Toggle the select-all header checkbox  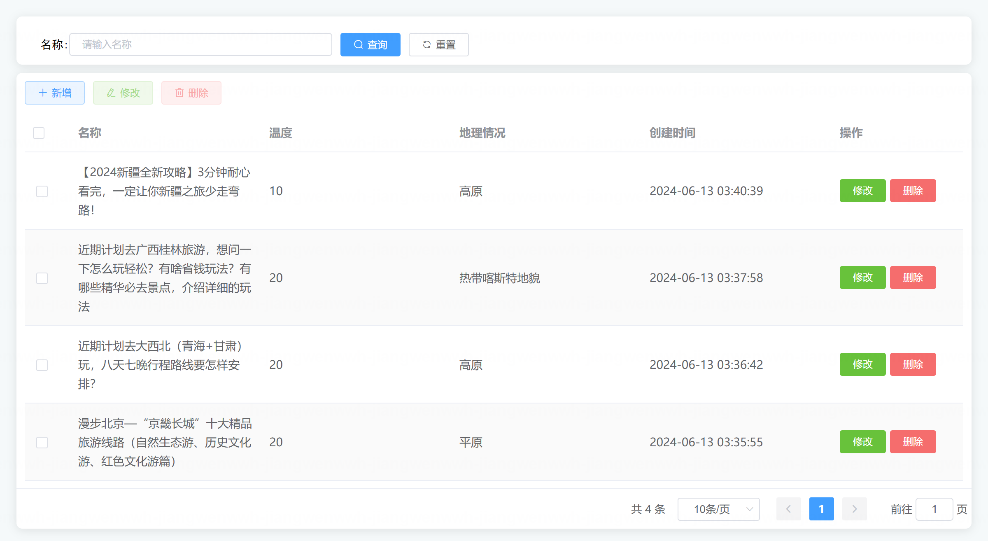[x=39, y=133]
